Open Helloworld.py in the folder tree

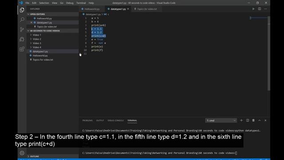click(x=40, y=56)
